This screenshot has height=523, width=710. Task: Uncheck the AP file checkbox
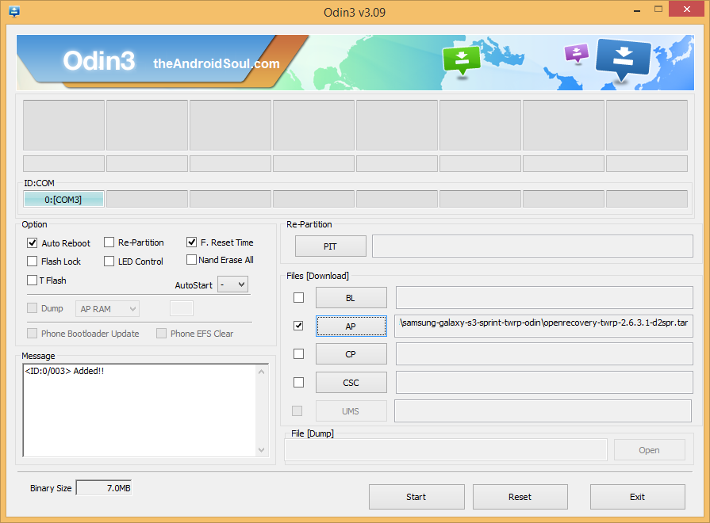click(x=298, y=326)
